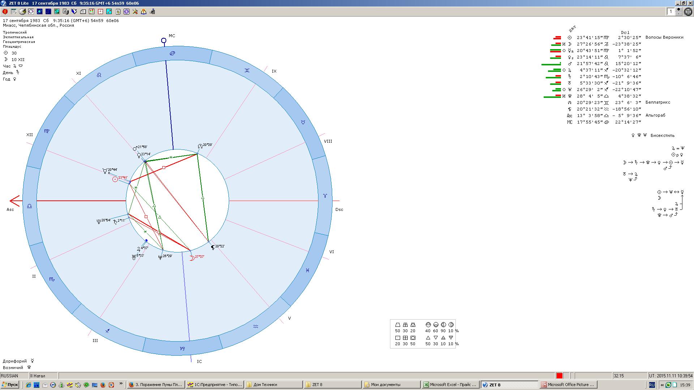This screenshot has width=694, height=390.
Task: Click the chart number input field
Action: coord(671,12)
